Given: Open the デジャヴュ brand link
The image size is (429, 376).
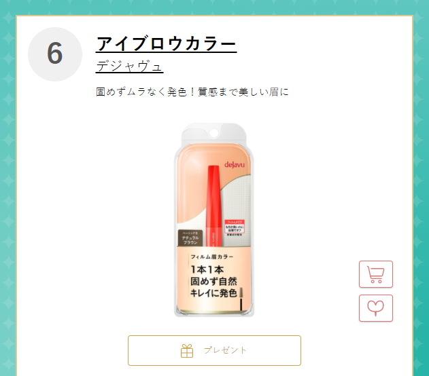Looking at the screenshot, I should coord(129,67).
